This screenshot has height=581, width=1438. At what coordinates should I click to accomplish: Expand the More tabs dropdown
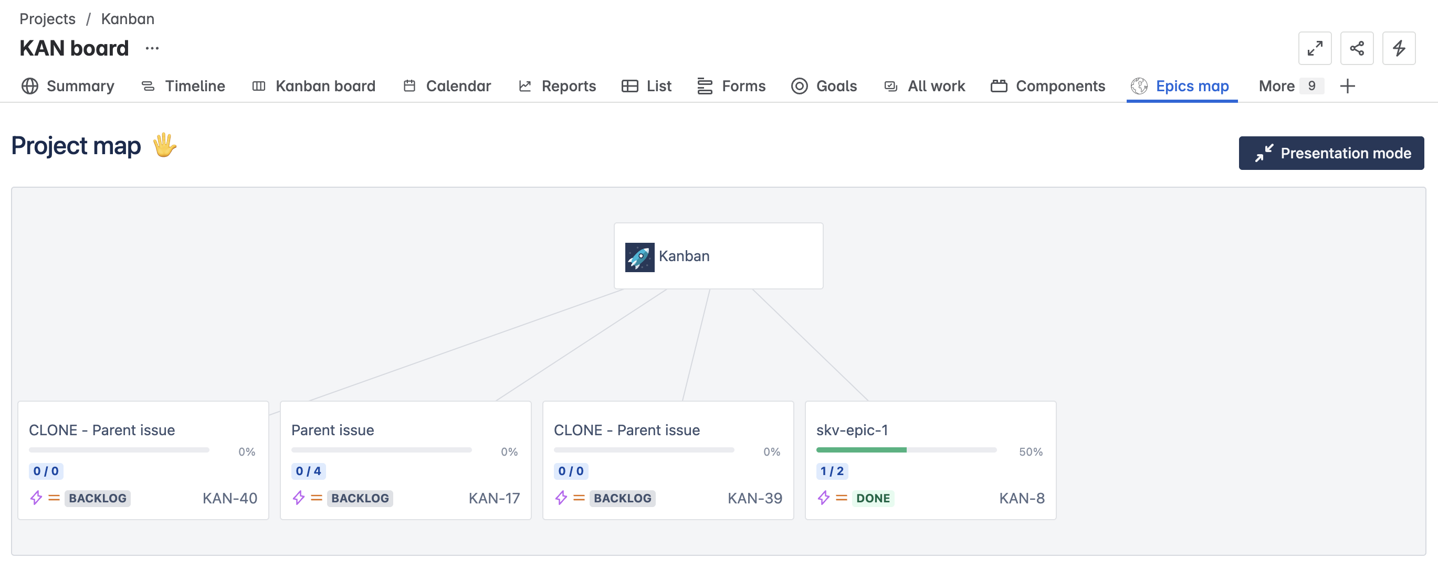(x=1290, y=87)
